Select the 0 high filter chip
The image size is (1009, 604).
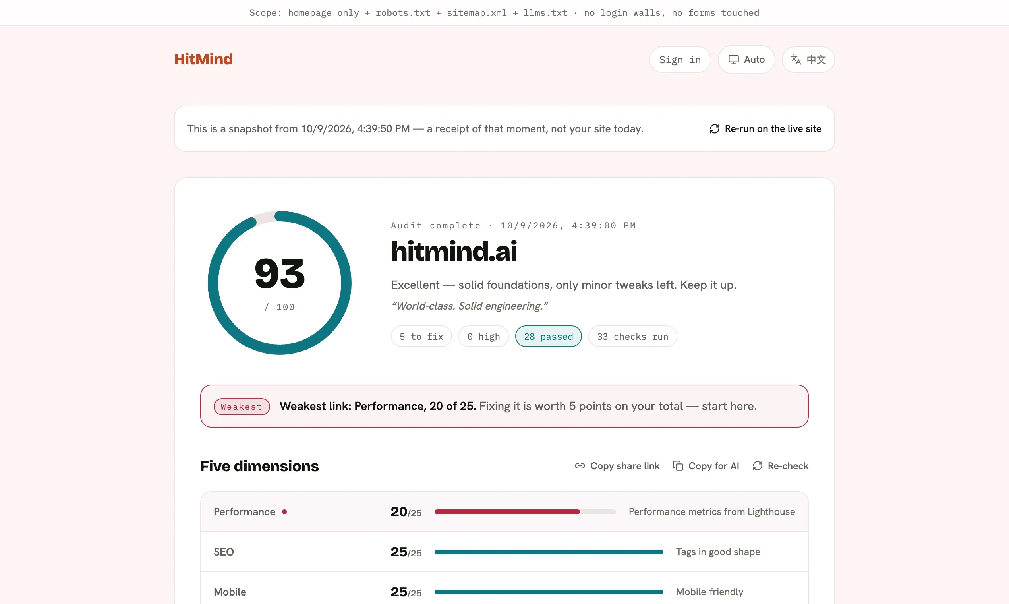483,337
